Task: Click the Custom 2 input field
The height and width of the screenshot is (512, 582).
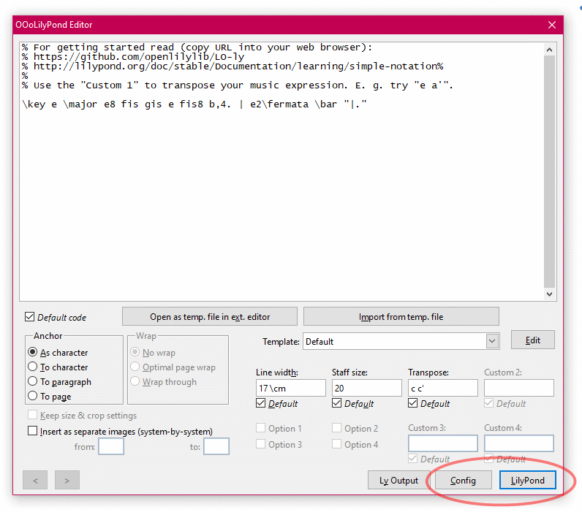Action: pyautogui.click(x=519, y=388)
